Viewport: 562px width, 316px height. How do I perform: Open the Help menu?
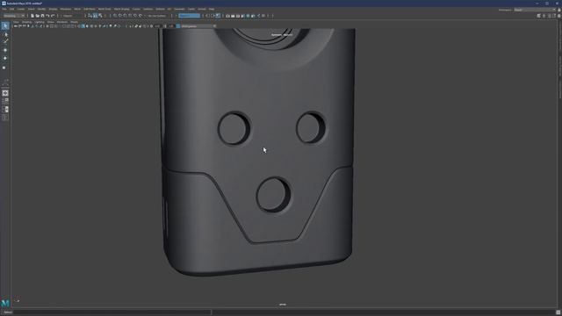tap(212, 9)
